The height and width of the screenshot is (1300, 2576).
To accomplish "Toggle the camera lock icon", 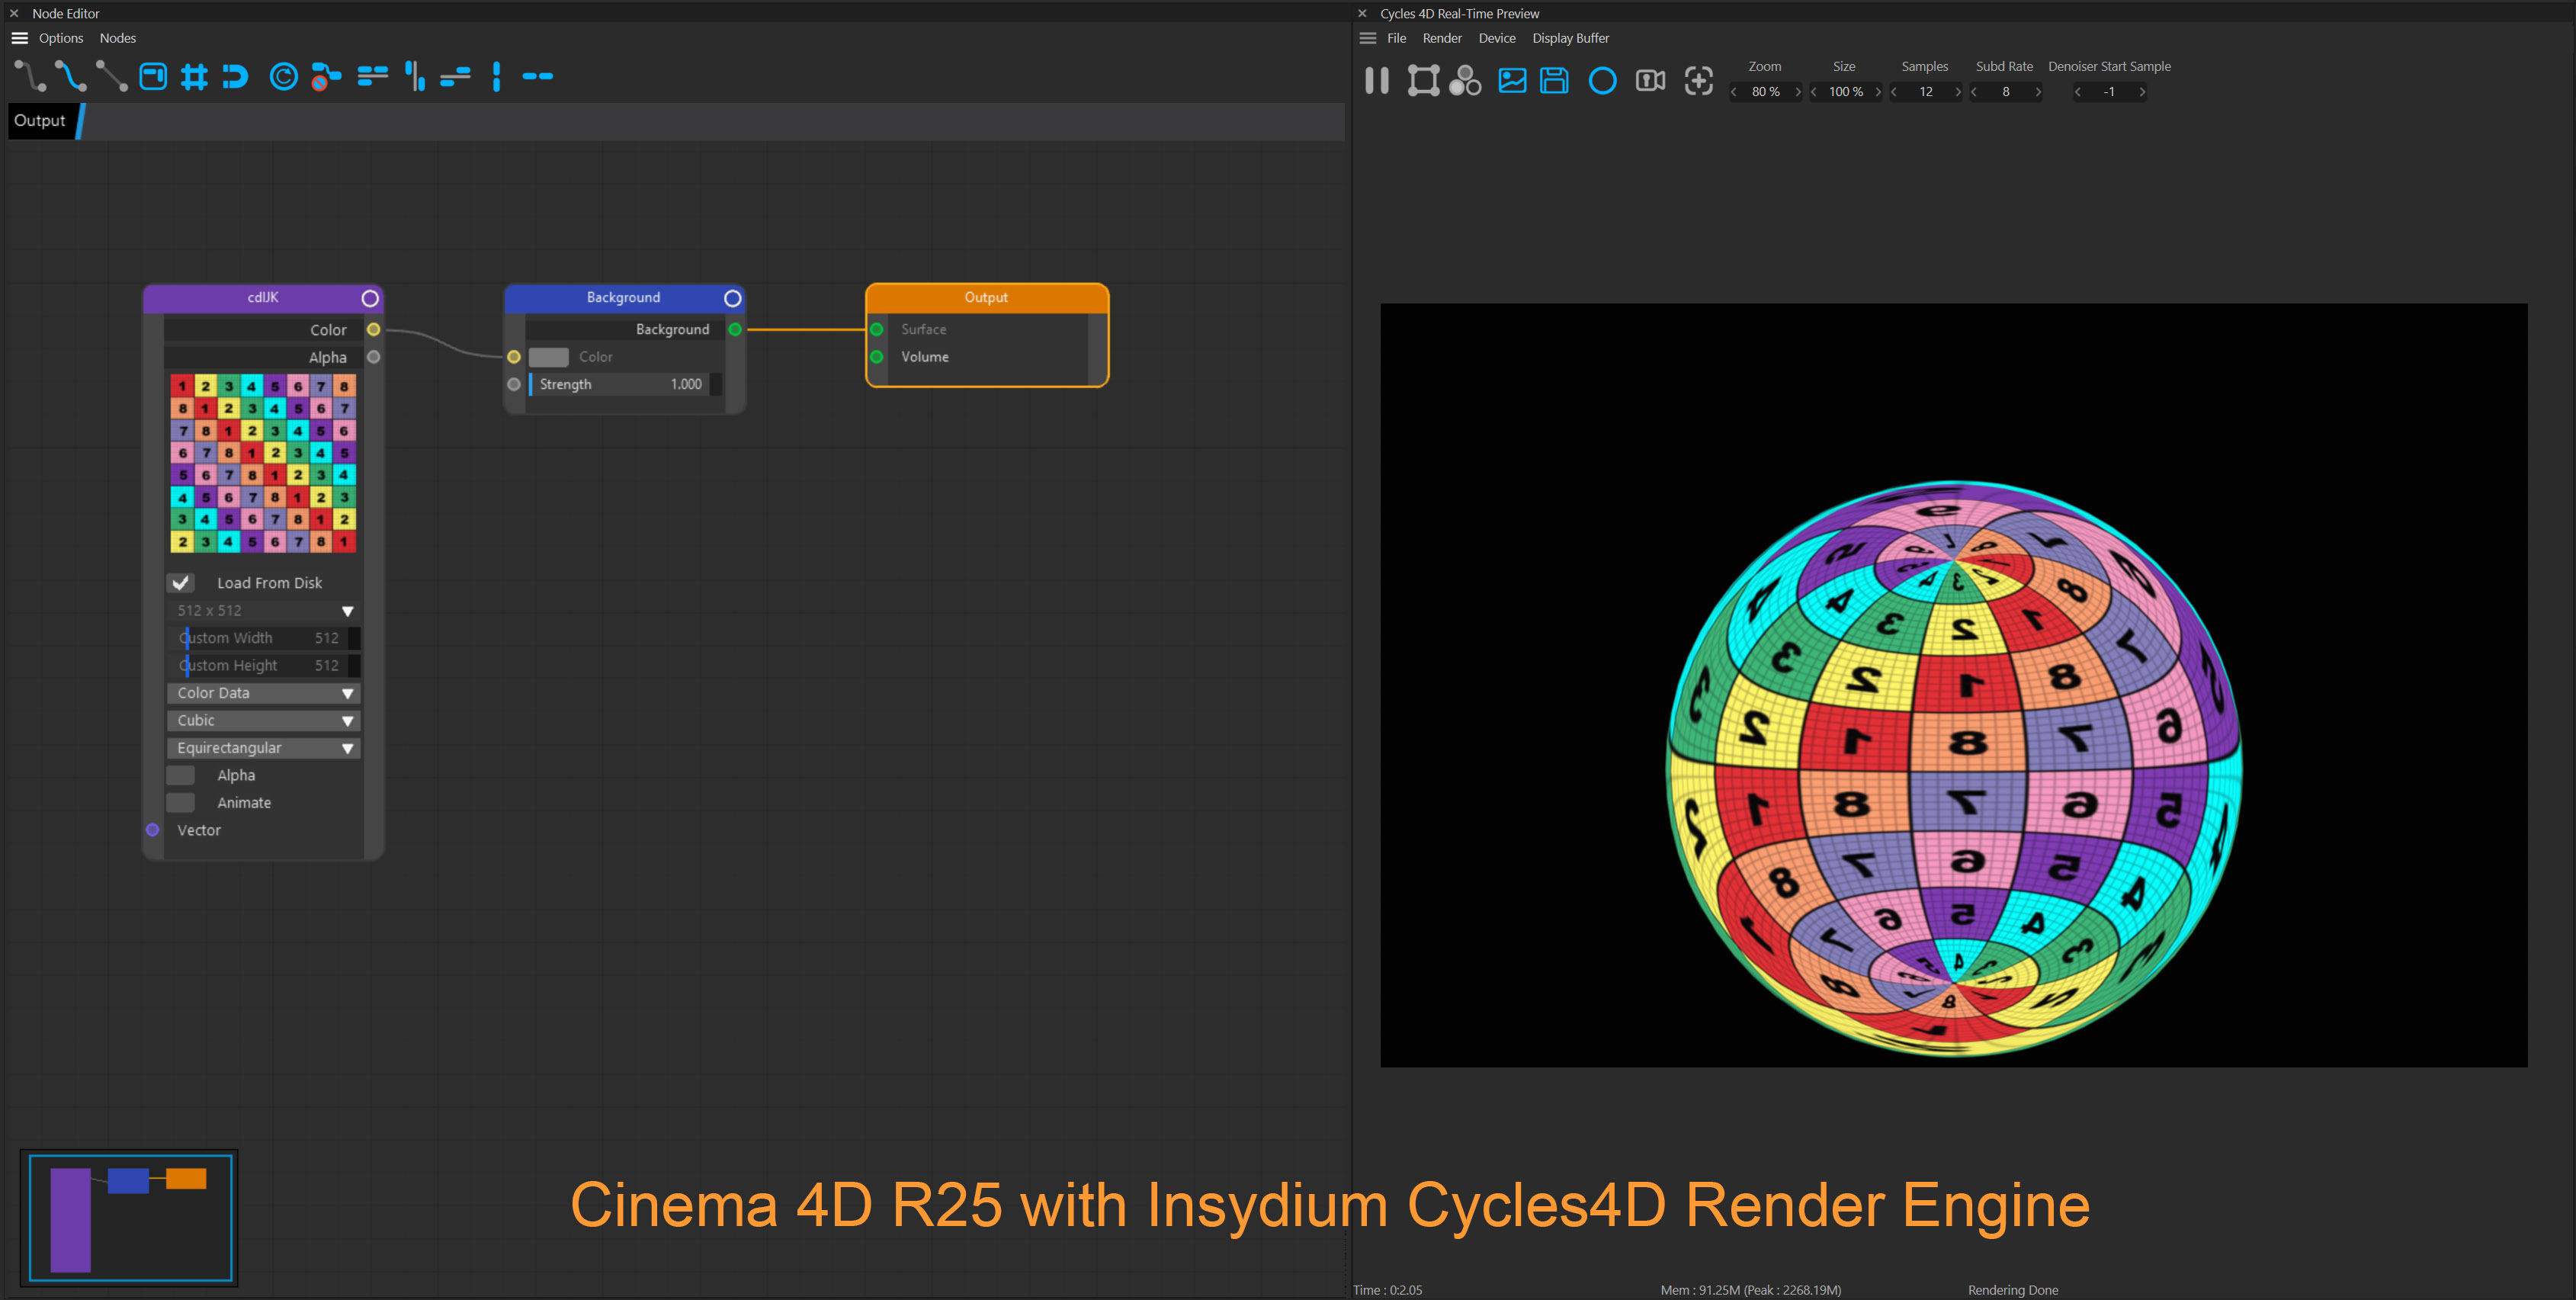I will [x=1650, y=80].
